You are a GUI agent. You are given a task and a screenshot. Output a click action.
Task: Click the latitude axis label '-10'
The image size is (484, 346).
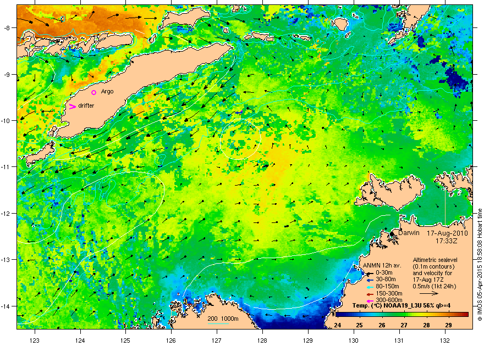[5, 120]
